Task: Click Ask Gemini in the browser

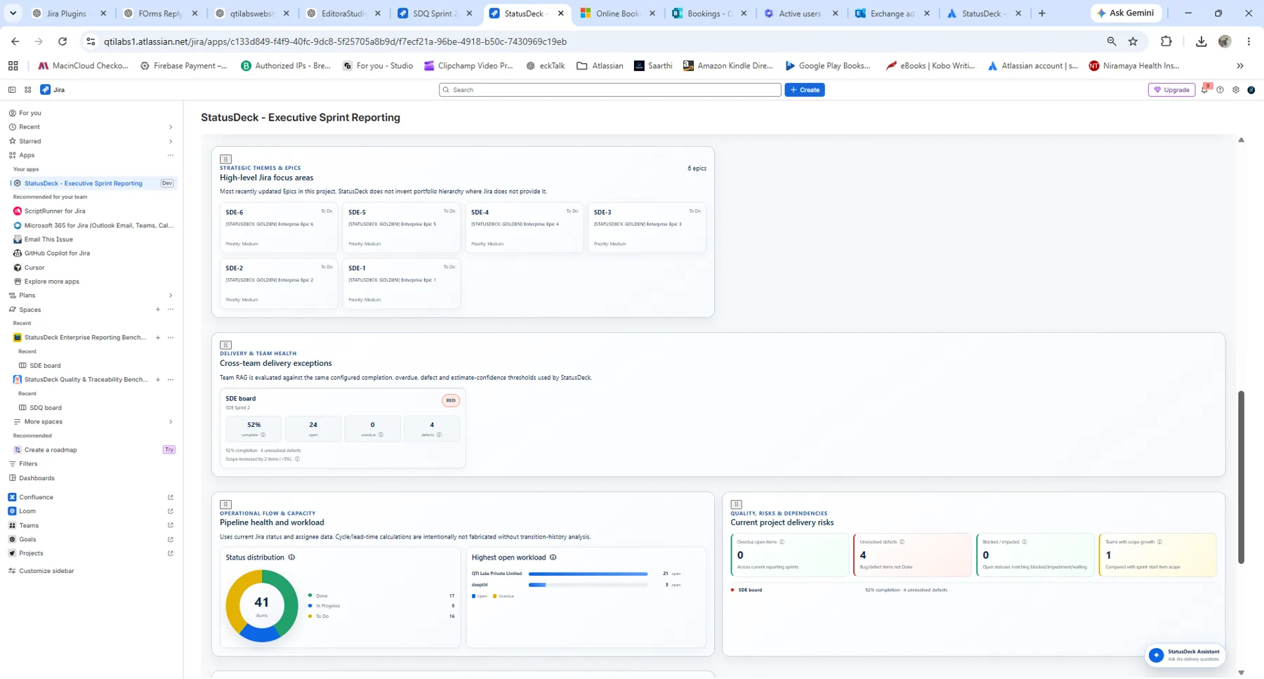Action: coord(1126,13)
